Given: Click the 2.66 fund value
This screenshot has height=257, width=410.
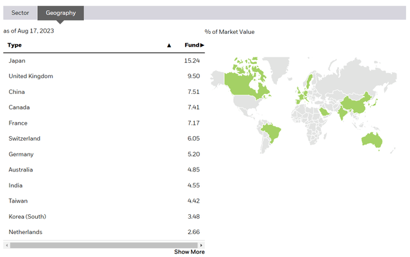Looking at the screenshot, I should (x=193, y=232).
